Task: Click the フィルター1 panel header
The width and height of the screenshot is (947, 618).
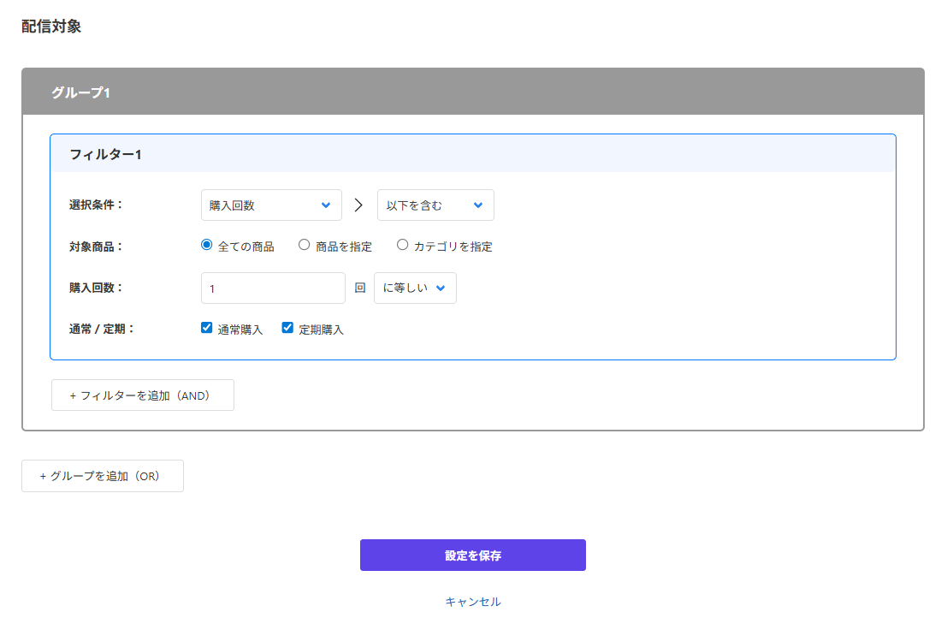Action: [x=472, y=154]
